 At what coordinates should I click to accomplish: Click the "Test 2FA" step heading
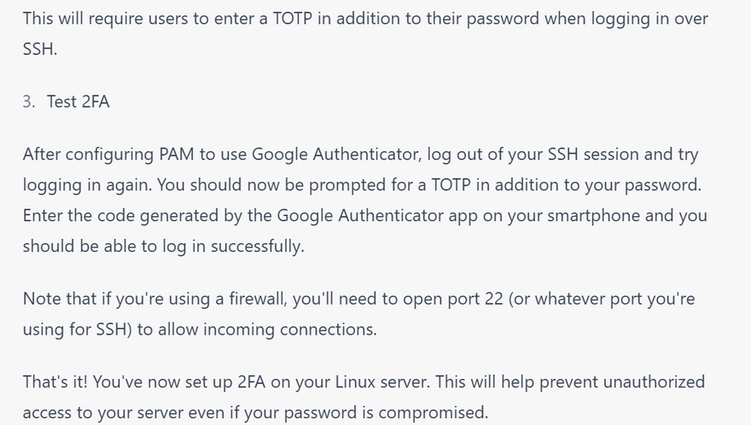tap(79, 102)
